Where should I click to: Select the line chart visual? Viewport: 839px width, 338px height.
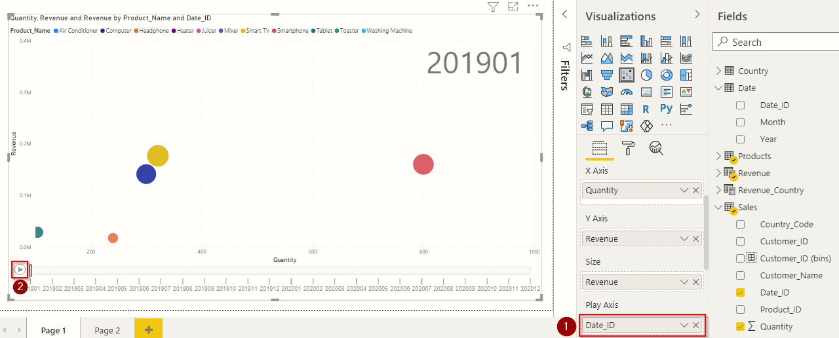pos(587,58)
